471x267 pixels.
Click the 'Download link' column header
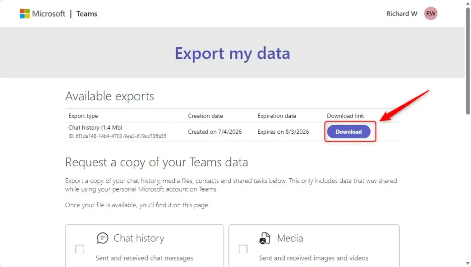click(x=345, y=116)
